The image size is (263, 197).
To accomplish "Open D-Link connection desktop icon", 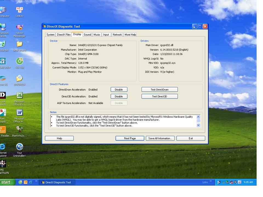I will (x=3, y=99).
